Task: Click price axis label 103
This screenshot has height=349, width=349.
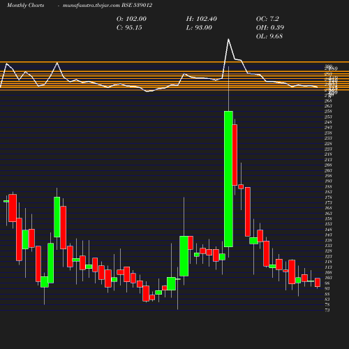Action: click(328, 278)
